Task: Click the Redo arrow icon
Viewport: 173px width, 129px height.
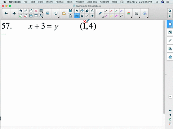Action: pos(26,11)
